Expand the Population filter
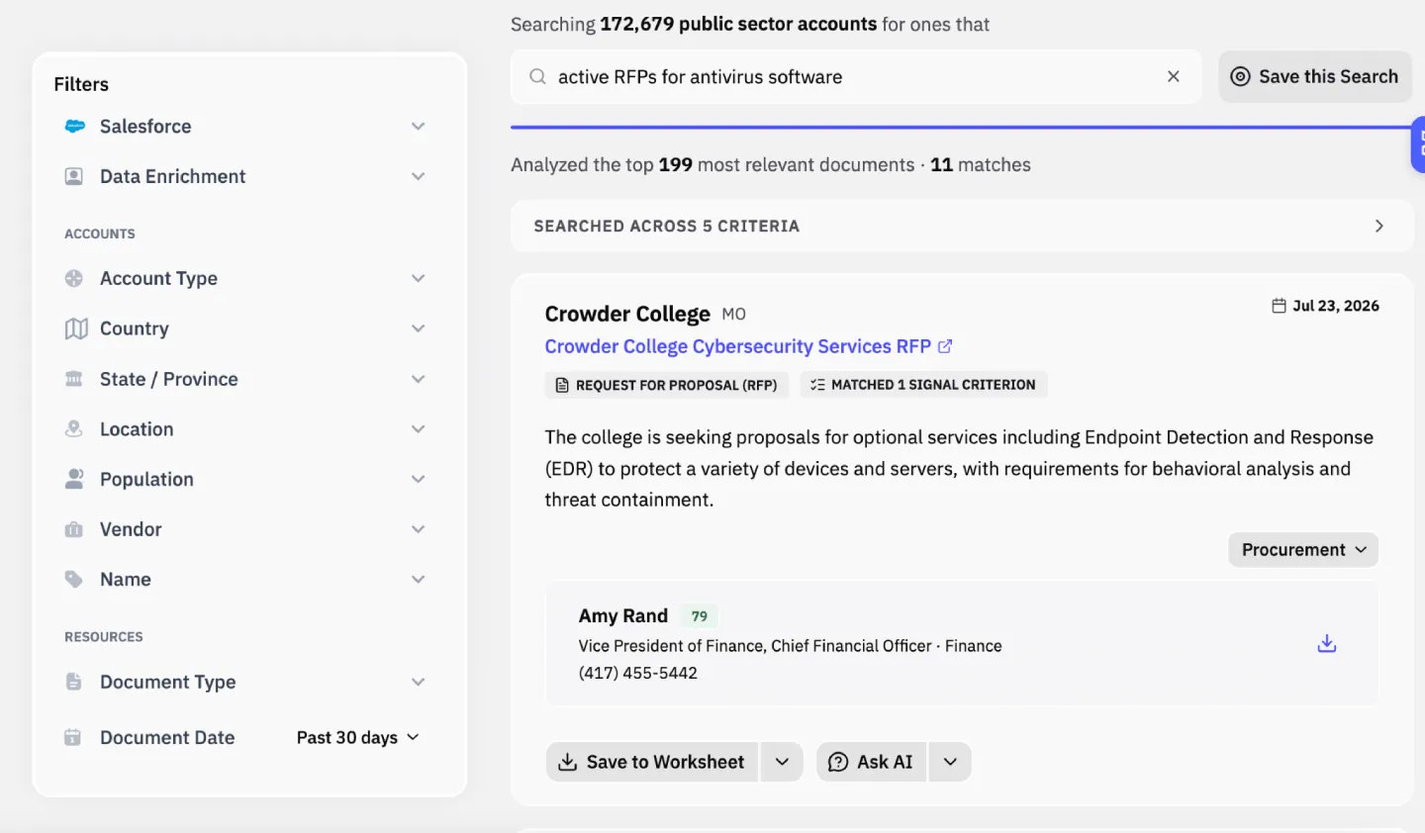Viewport: 1425px width, 833px height. (x=419, y=479)
